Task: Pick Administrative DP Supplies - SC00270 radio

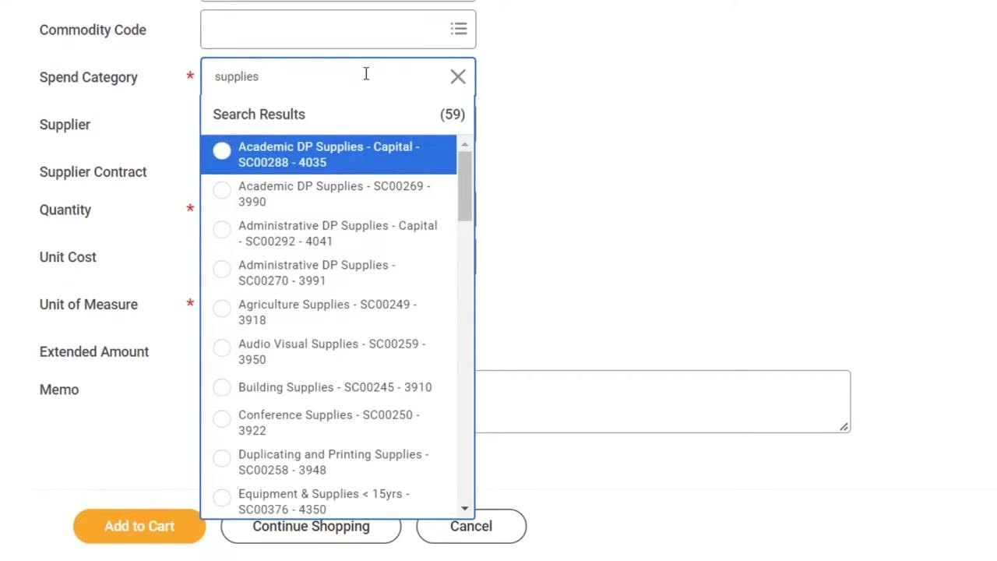Action: [222, 269]
